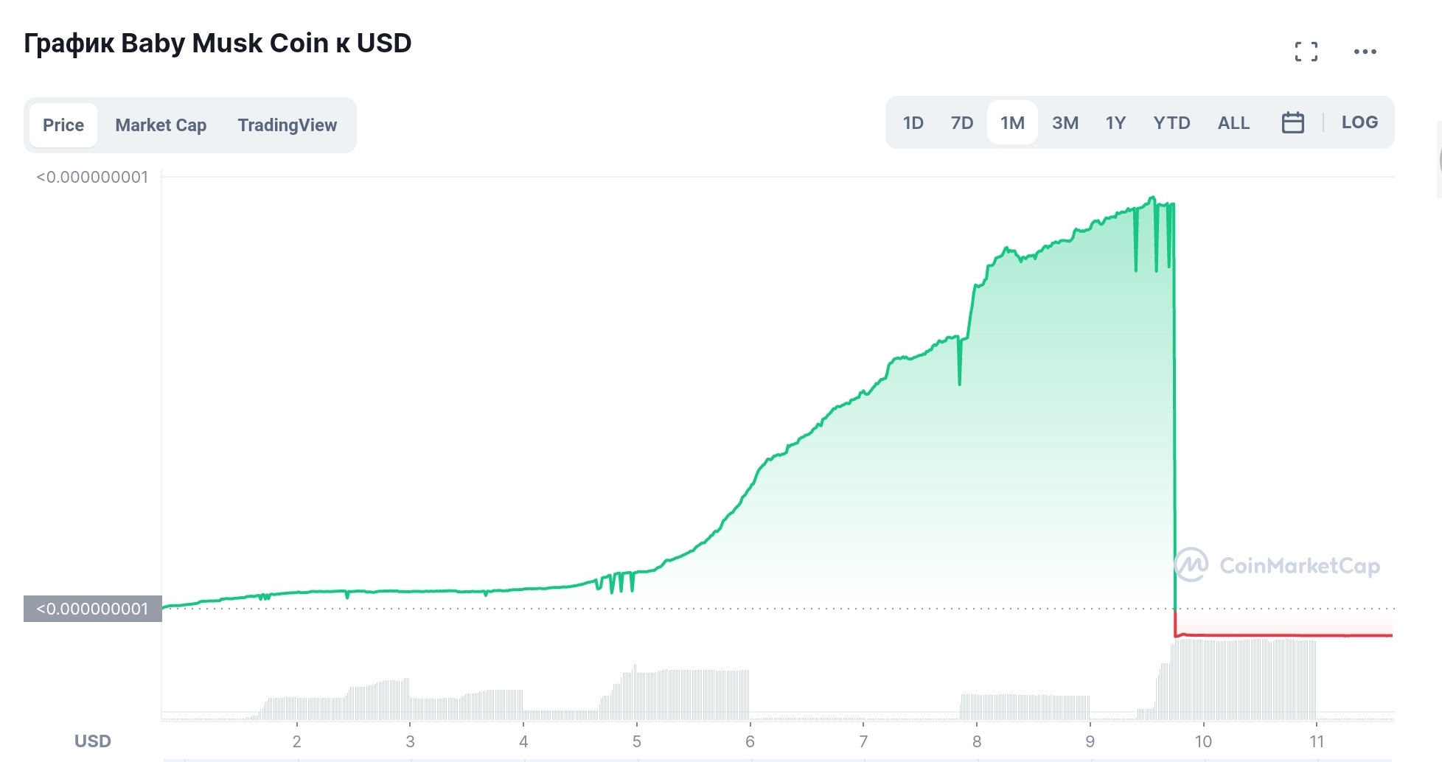Screen dimensions: 1442x762
Task: Click the chart's green peak near day 9
Action: pos(1152,198)
